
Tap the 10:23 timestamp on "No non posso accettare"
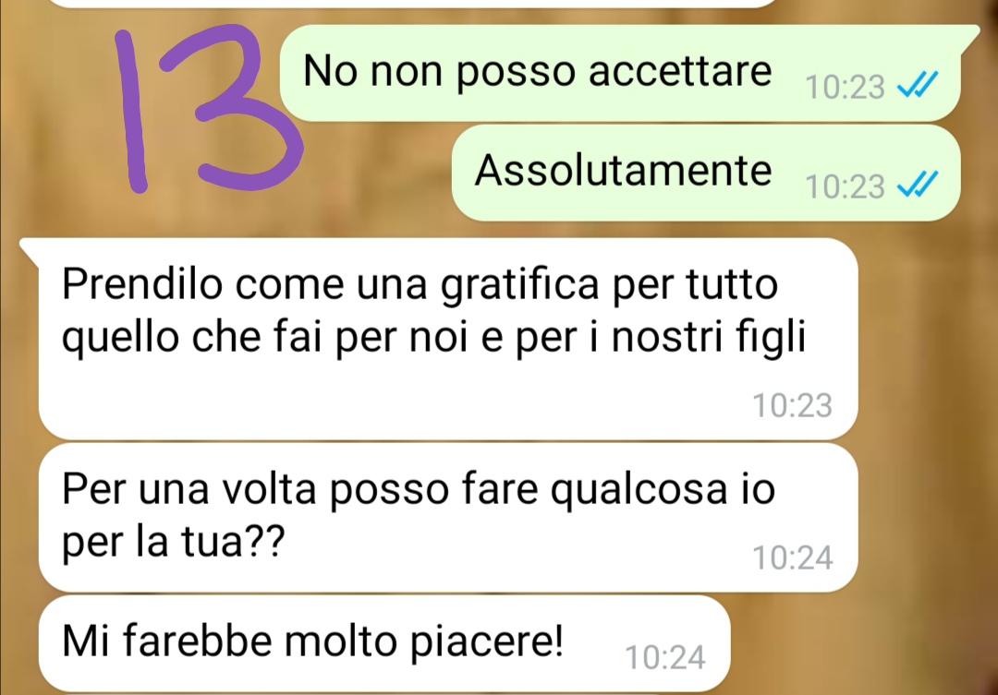tap(845, 87)
